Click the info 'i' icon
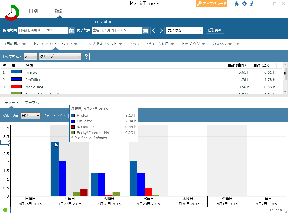This screenshot has width=288, height=214. pos(252,4)
